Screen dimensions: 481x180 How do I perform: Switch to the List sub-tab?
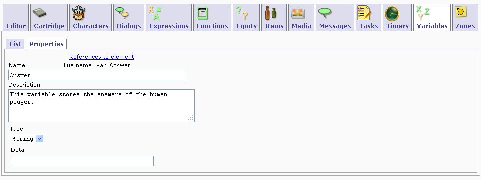click(x=15, y=44)
